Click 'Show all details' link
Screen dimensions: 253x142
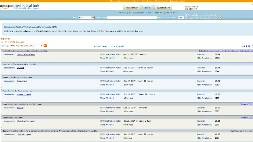(101, 46)
